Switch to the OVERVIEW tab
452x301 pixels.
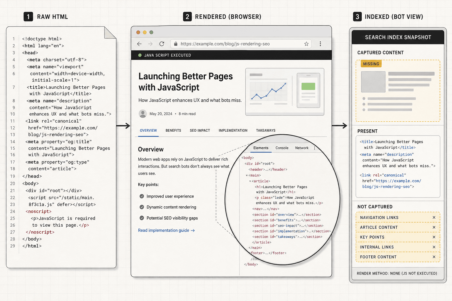(148, 131)
